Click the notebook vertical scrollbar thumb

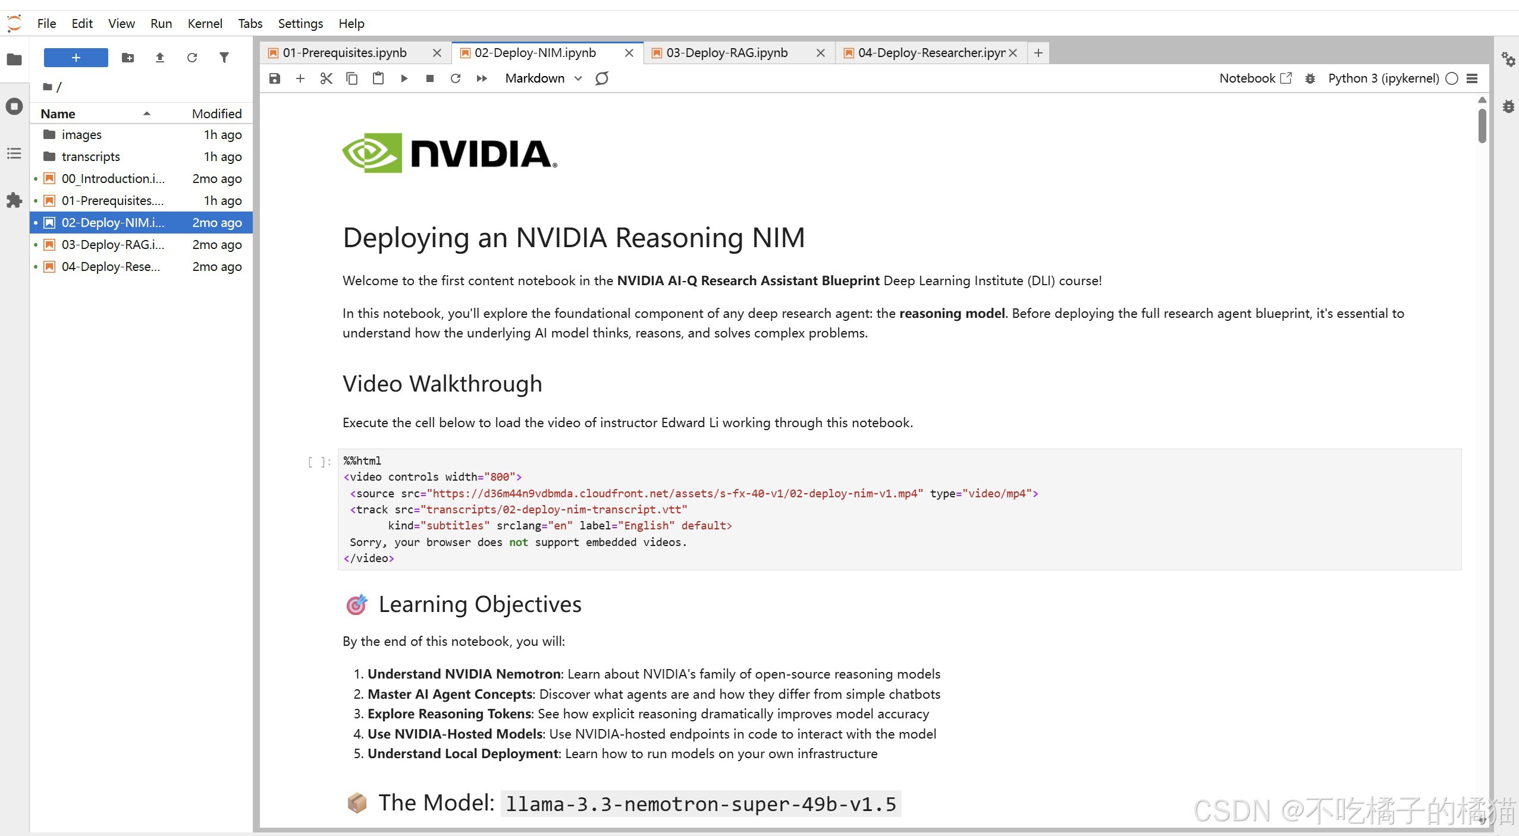(x=1482, y=125)
